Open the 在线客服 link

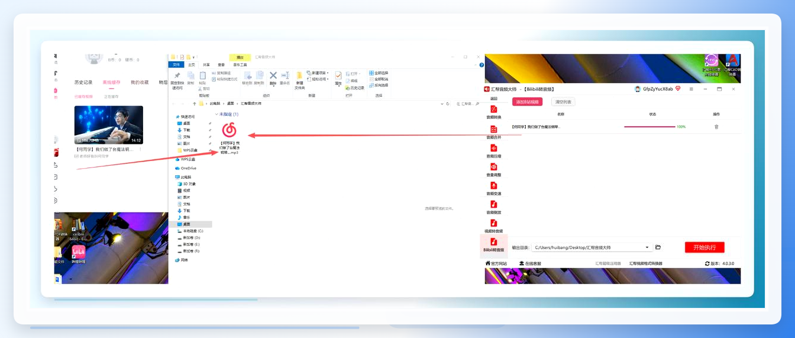529,263
